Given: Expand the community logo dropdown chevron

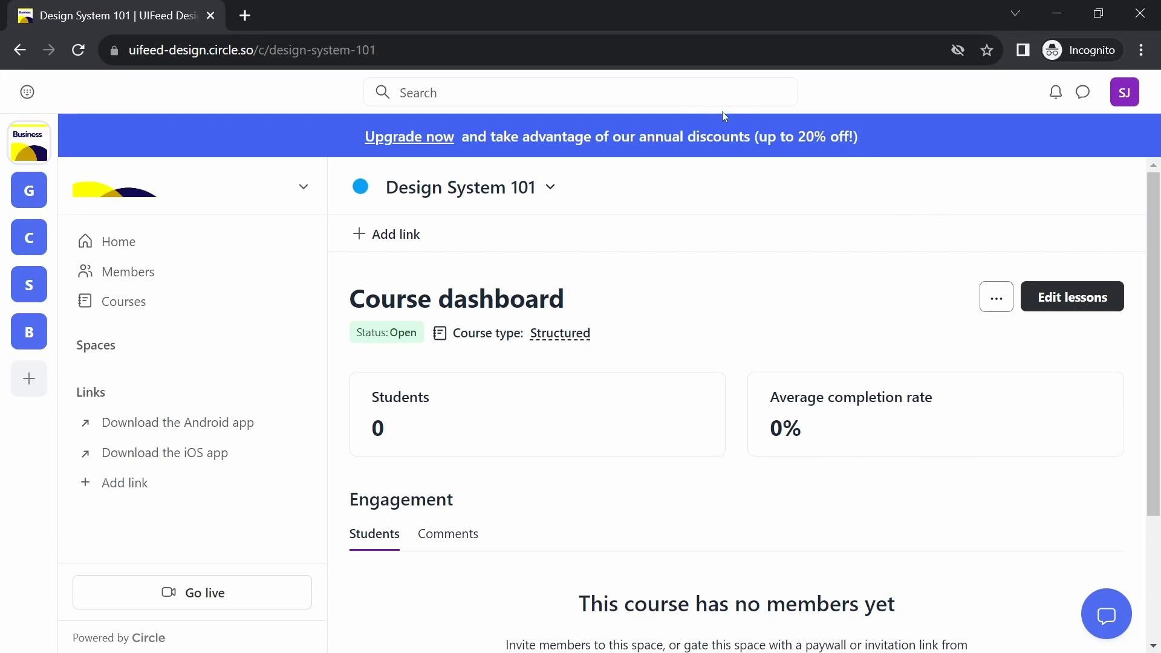Looking at the screenshot, I should point(304,187).
